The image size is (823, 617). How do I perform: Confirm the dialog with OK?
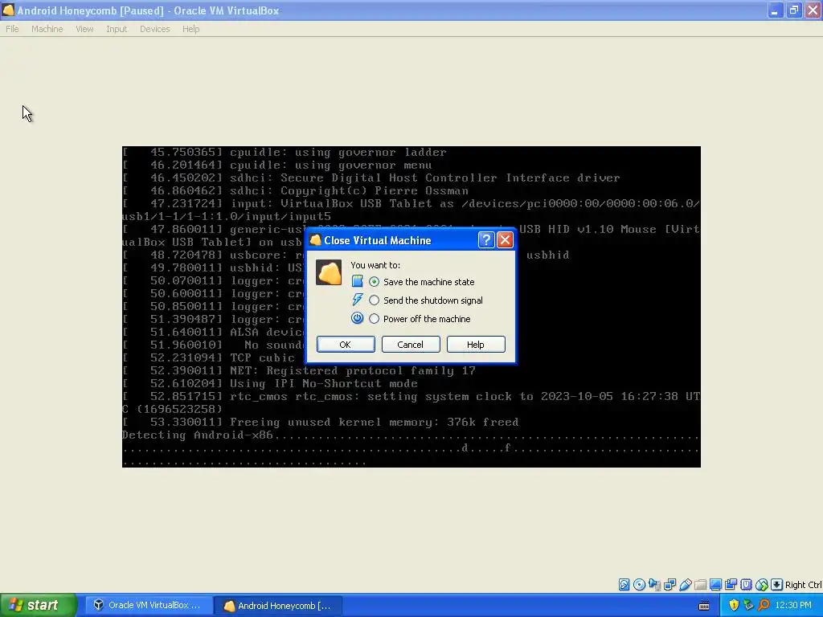[x=346, y=344]
